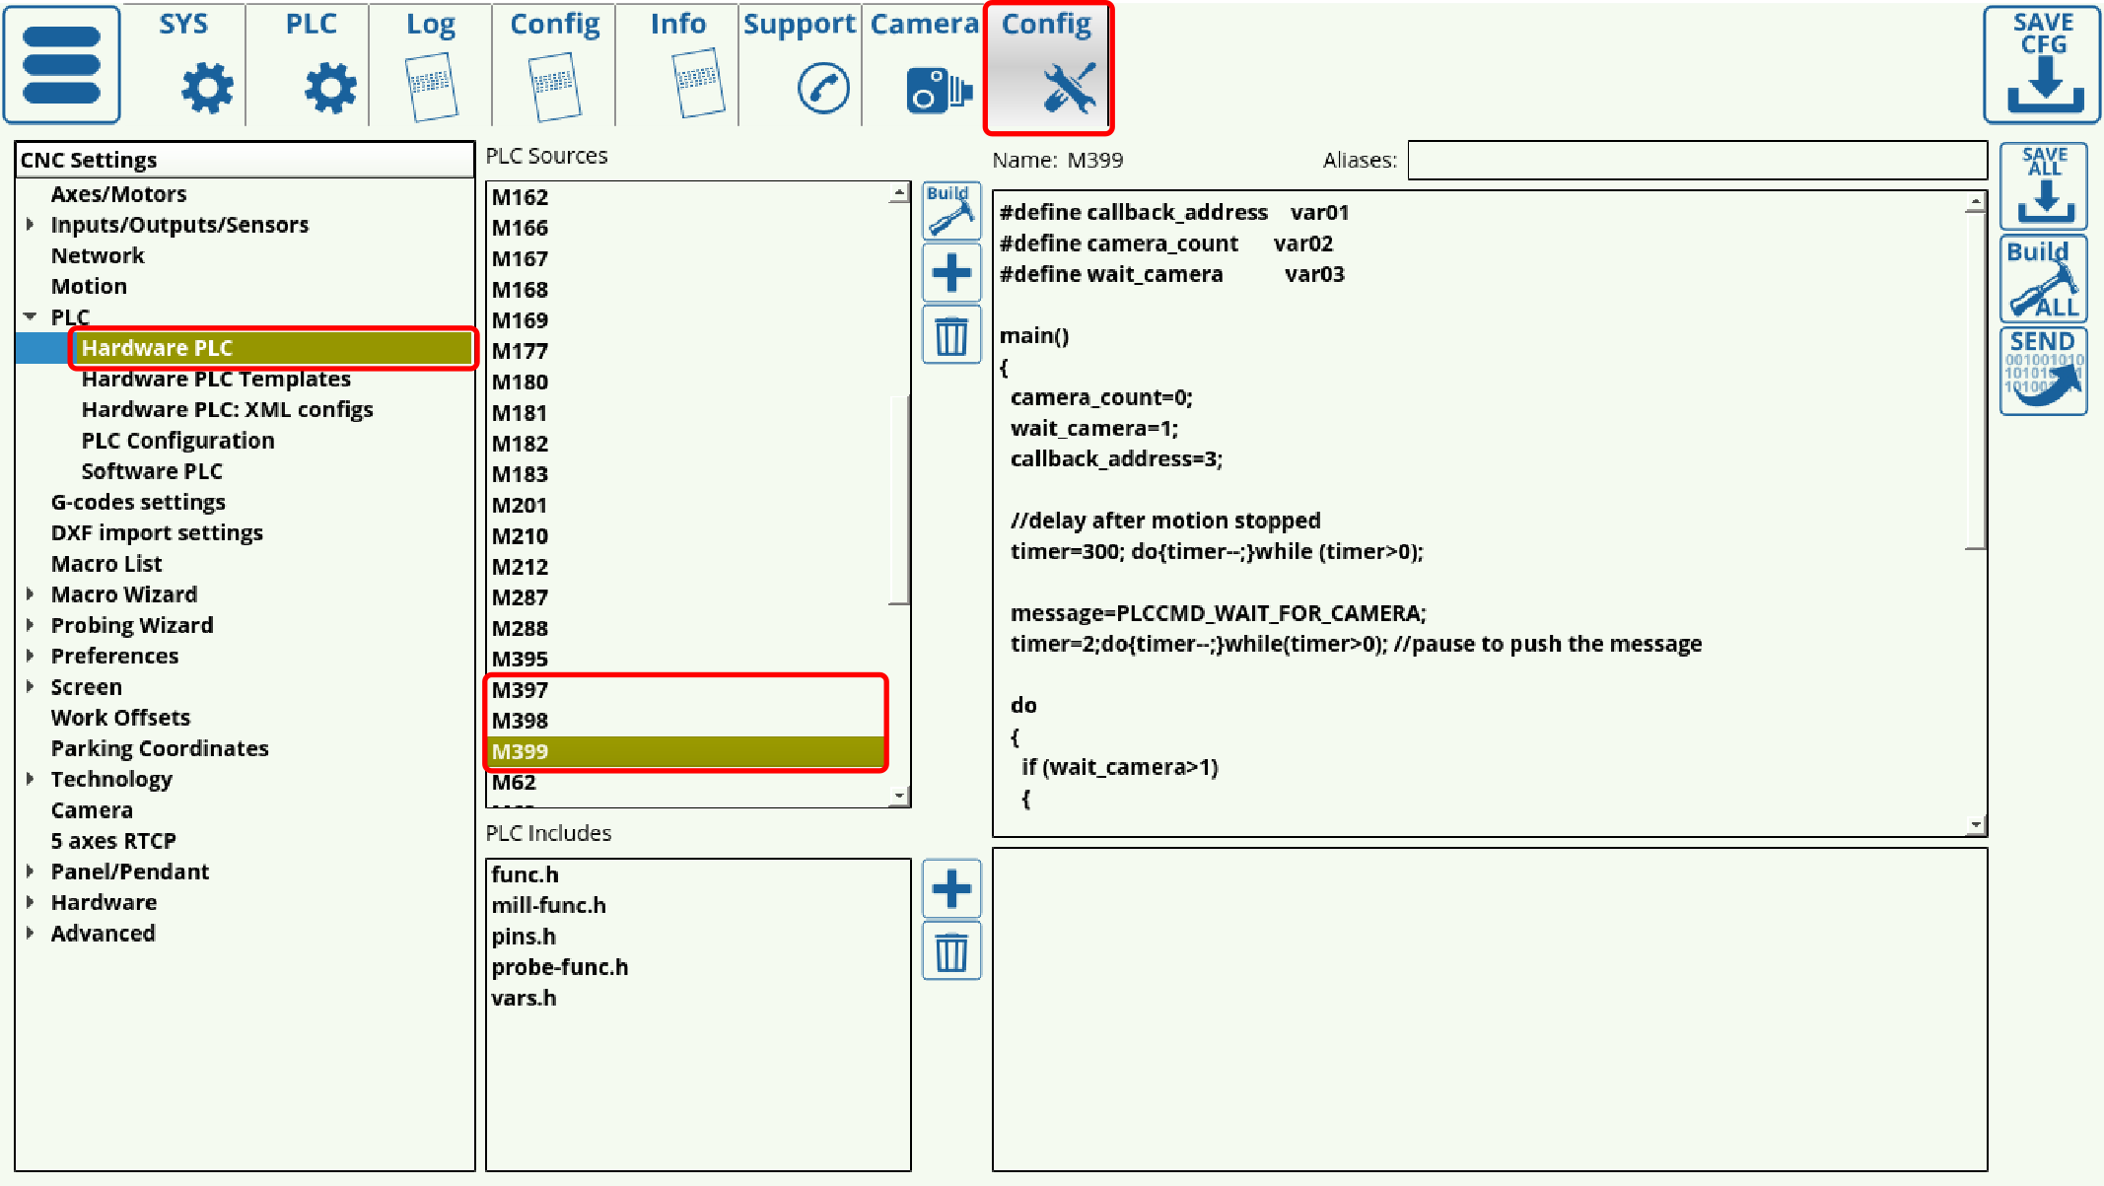Image resolution: width=2104 pixels, height=1186 pixels.
Task: Open the hamburger main menu
Action: [x=61, y=65]
